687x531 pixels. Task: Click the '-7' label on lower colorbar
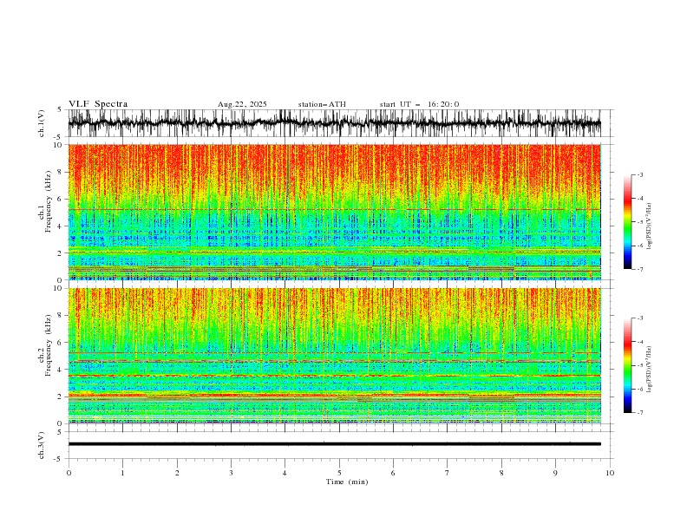640,413
